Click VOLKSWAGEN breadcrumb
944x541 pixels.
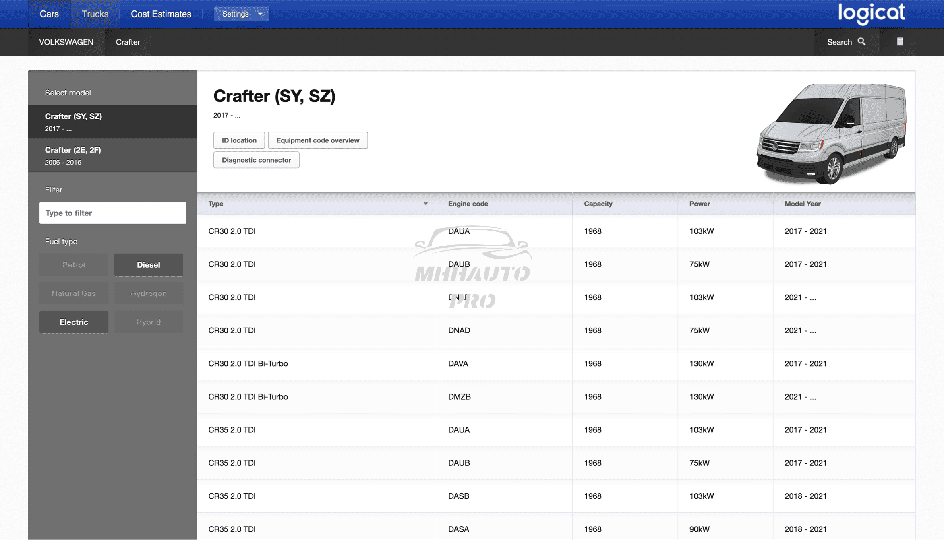point(66,42)
